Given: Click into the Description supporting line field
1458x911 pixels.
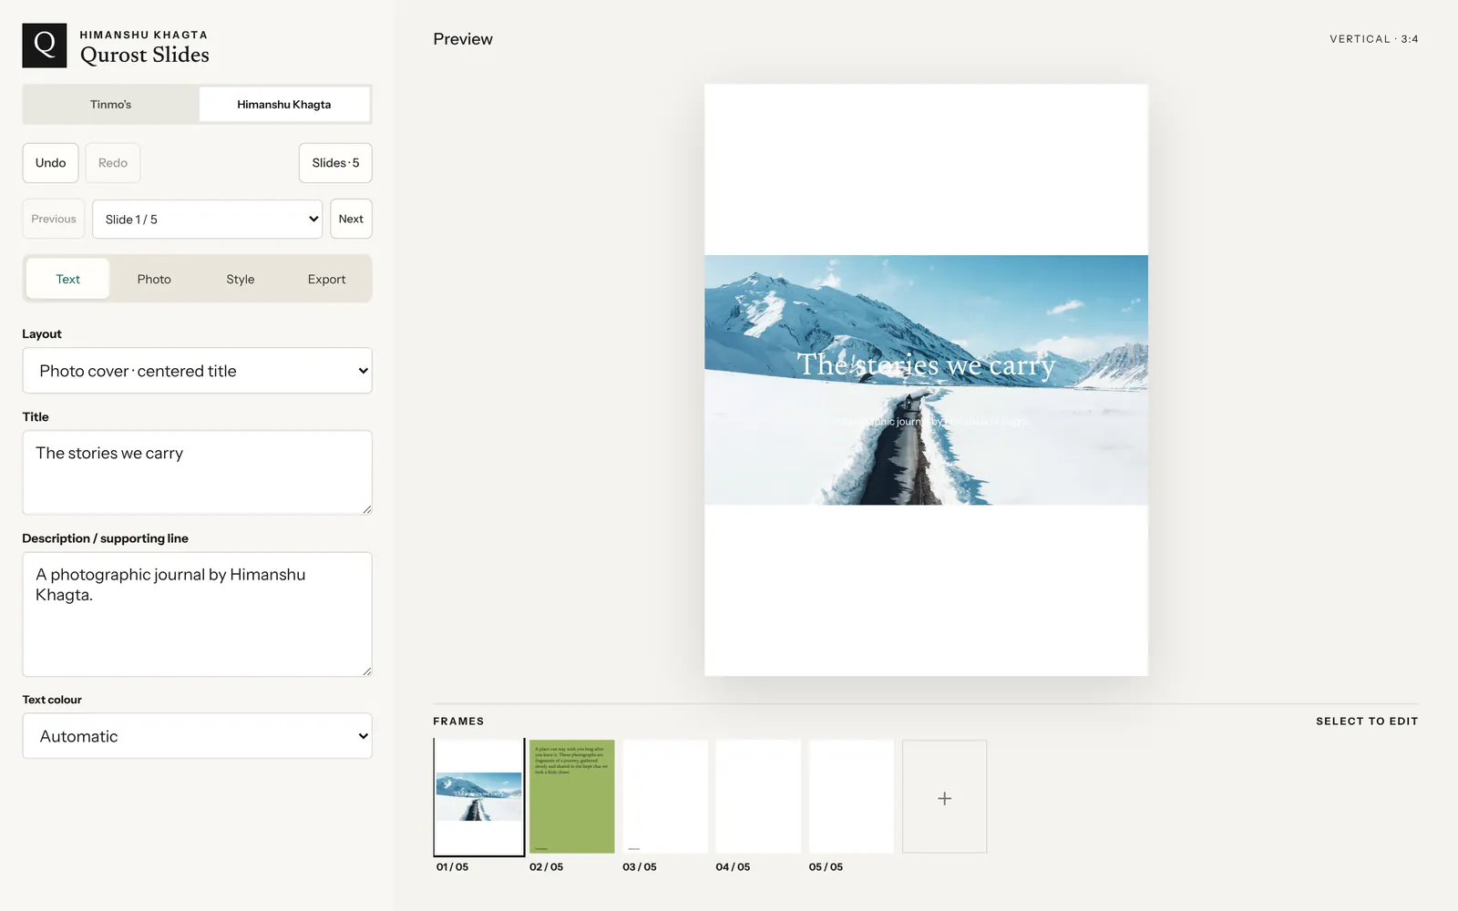Looking at the screenshot, I should pos(197,614).
